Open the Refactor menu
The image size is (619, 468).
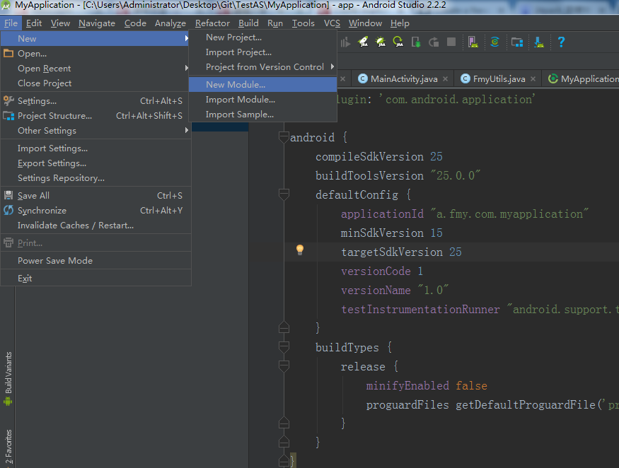(x=212, y=23)
